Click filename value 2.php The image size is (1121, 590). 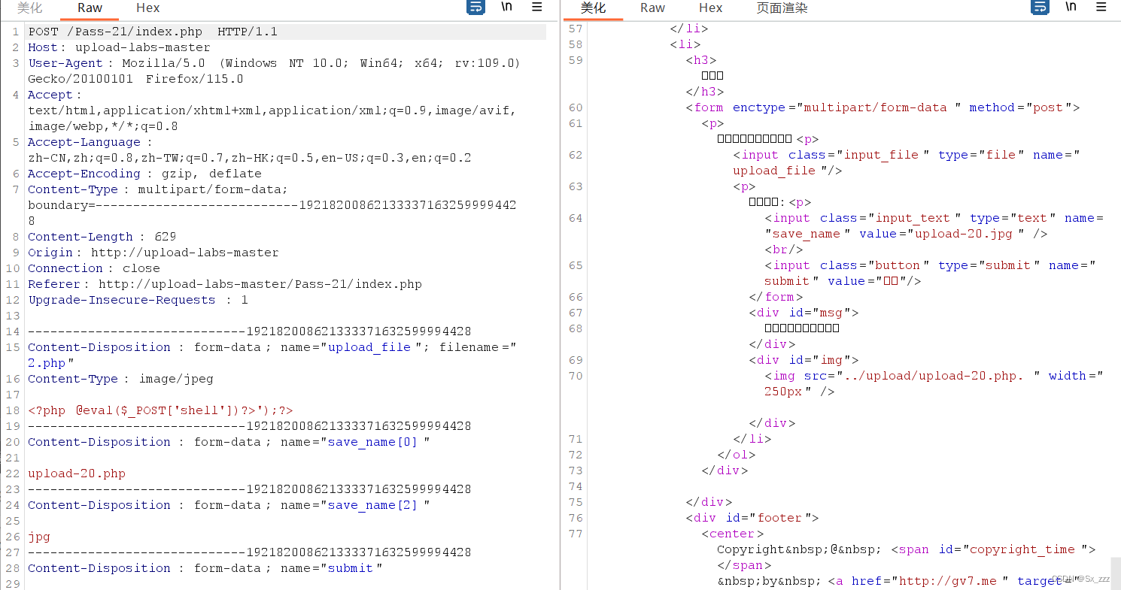pyautogui.click(x=47, y=363)
